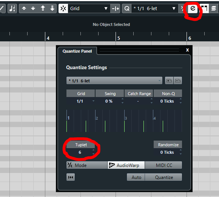Viewport: 219px width, 197px height.
Task: Click the remove preset icon
Action: [x=178, y=80]
